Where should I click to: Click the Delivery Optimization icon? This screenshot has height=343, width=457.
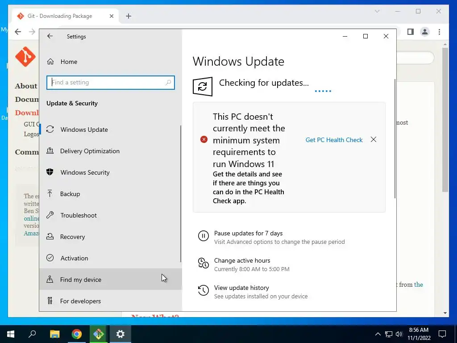click(x=50, y=151)
